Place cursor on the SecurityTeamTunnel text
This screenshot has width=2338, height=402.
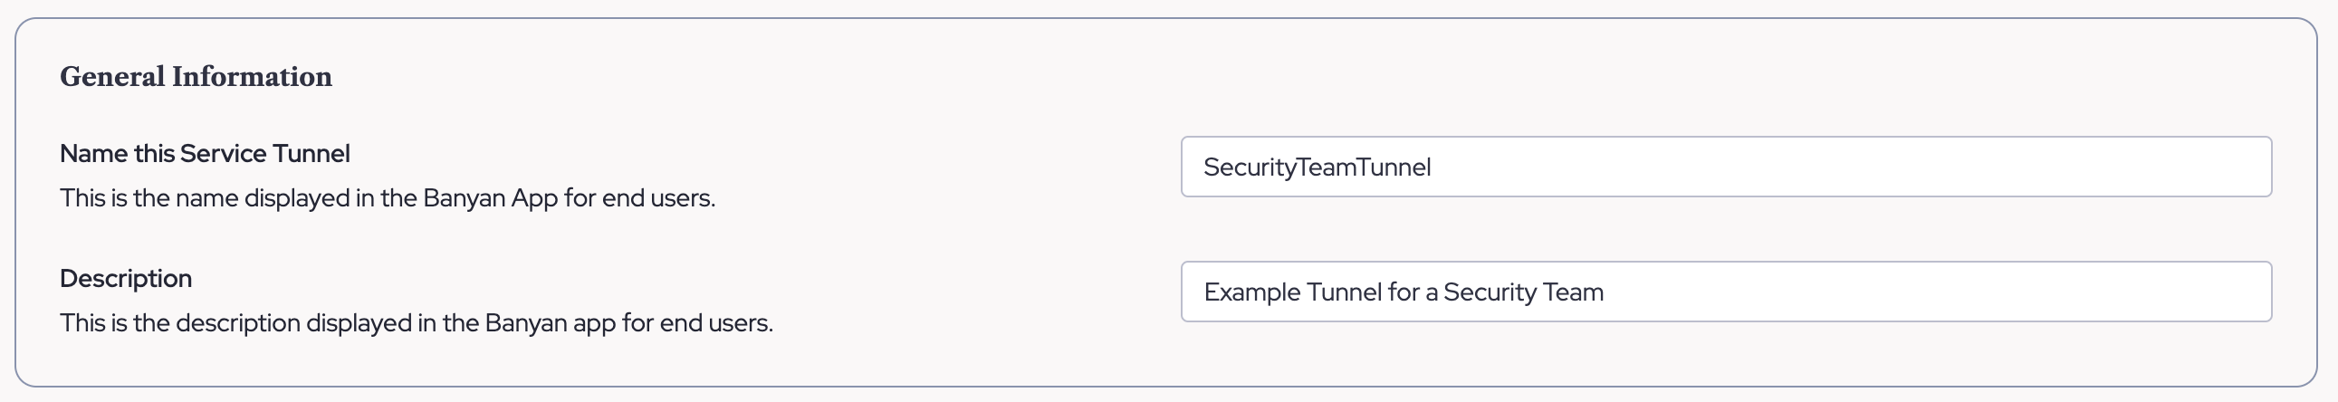(1316, 167)
